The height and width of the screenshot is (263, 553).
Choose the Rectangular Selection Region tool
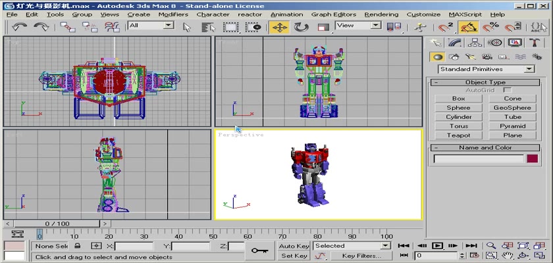(x=231, y=27)
